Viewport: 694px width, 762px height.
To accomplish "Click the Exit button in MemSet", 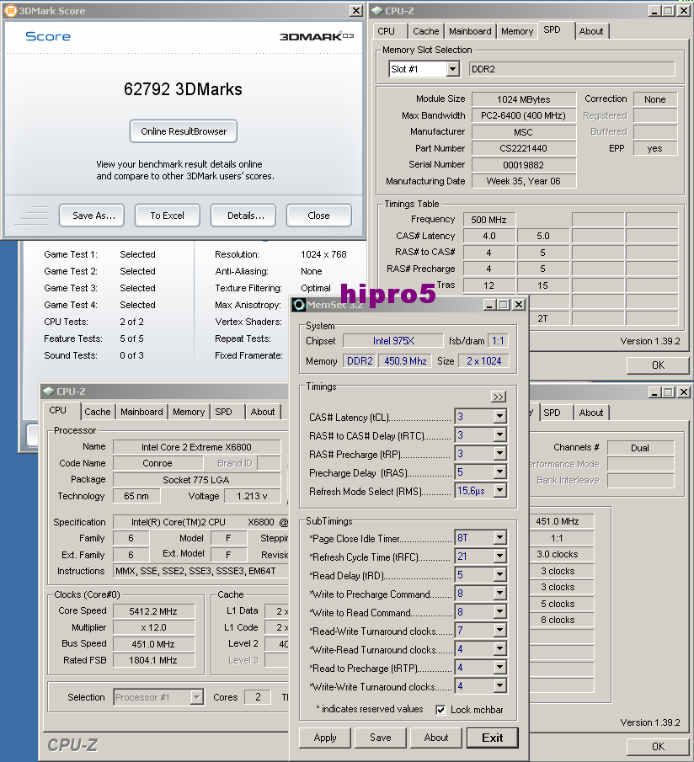I will pyautogui.click(x=493, y=738).
